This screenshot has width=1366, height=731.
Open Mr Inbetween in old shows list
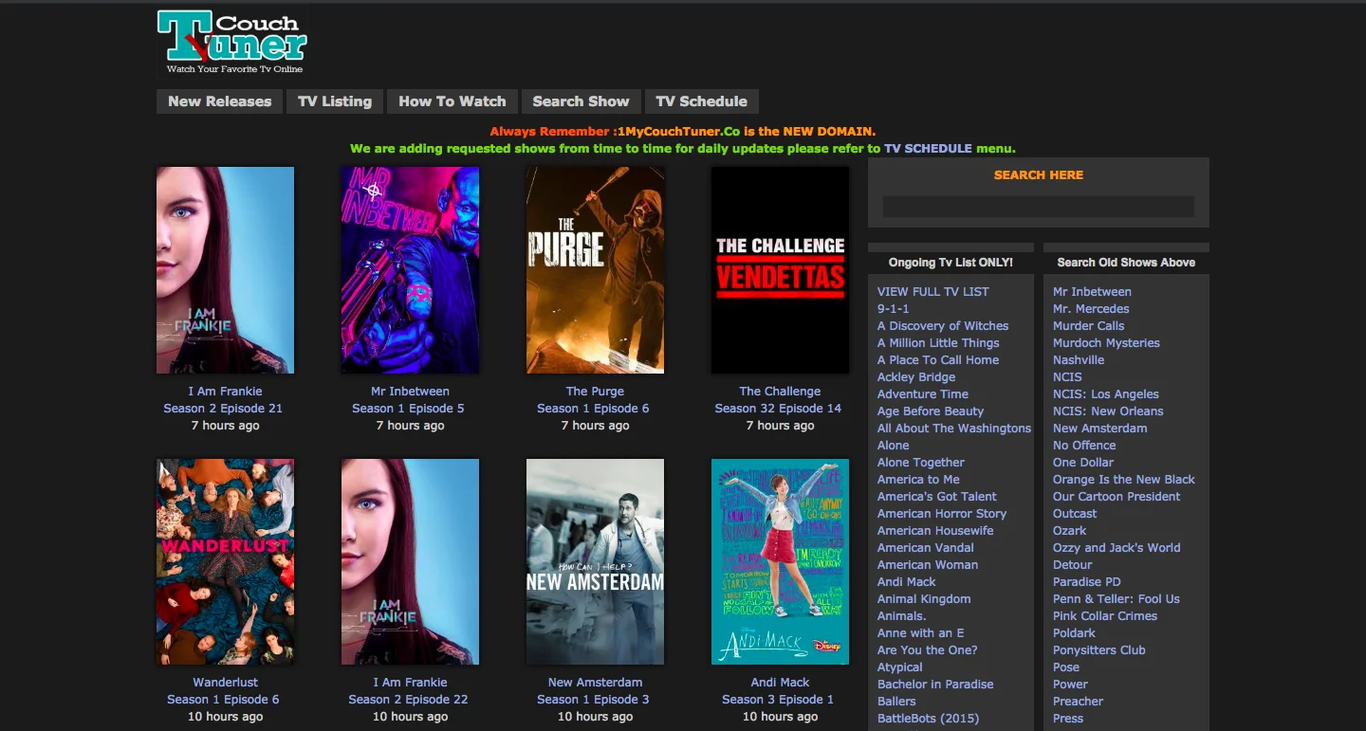1092,292
